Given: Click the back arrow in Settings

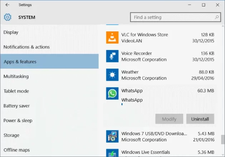Looking at the screenshot, I should click(x=7, y=5).
